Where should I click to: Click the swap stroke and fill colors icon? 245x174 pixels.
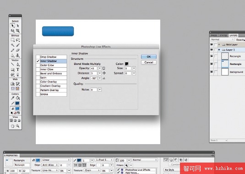point(18,113)
